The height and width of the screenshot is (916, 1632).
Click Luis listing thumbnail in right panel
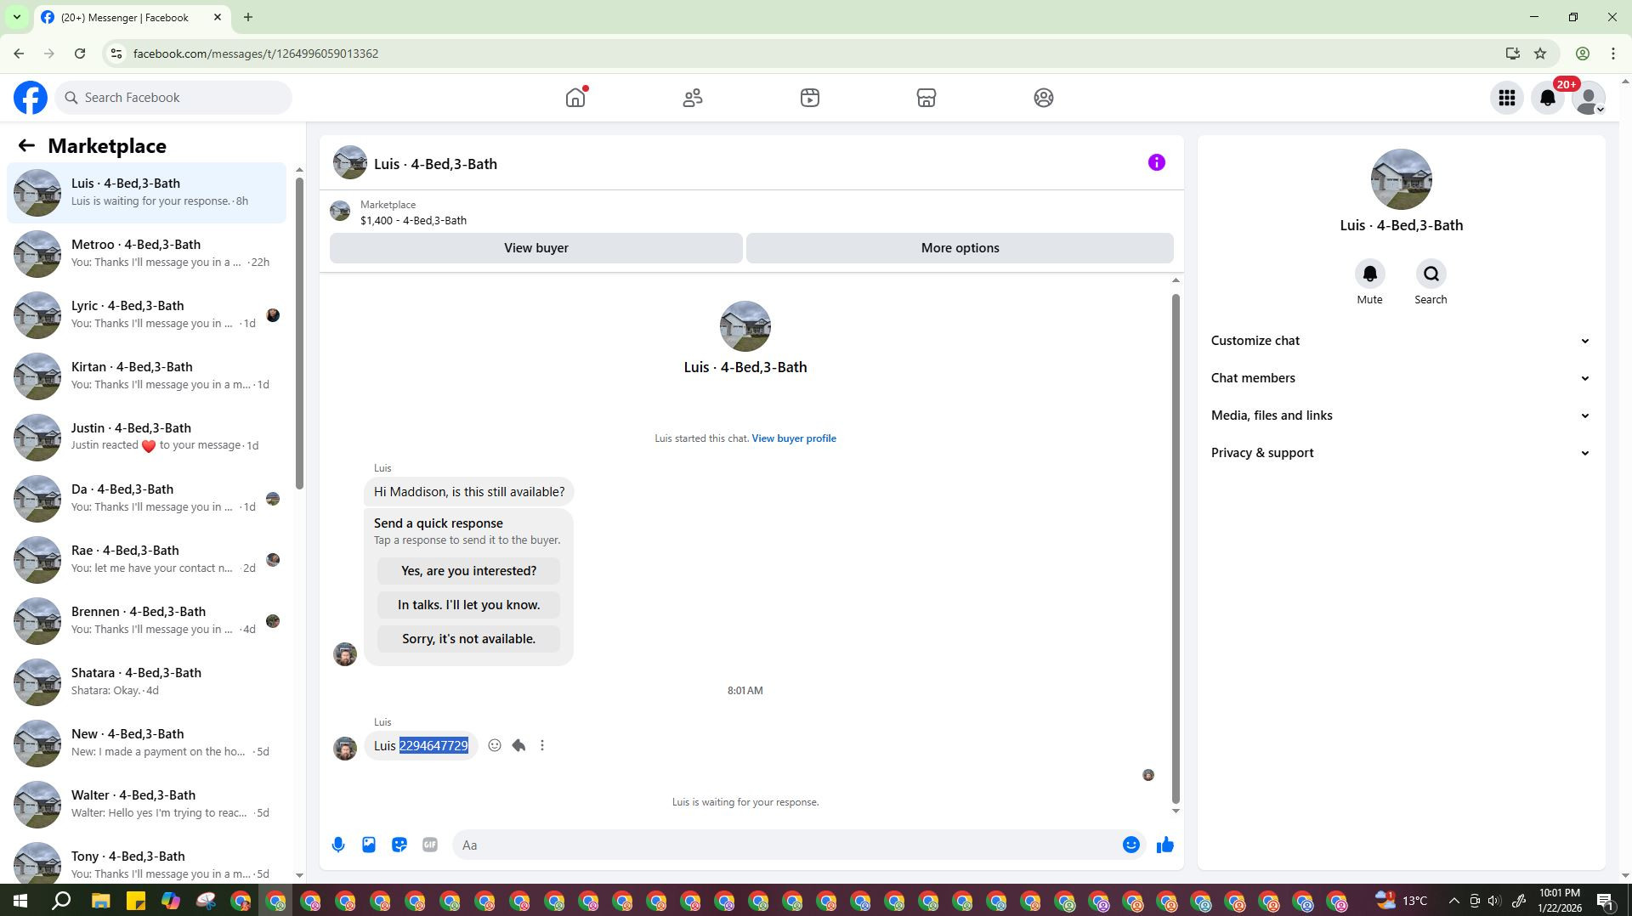pyautogui.click(x=1401, y=179)
